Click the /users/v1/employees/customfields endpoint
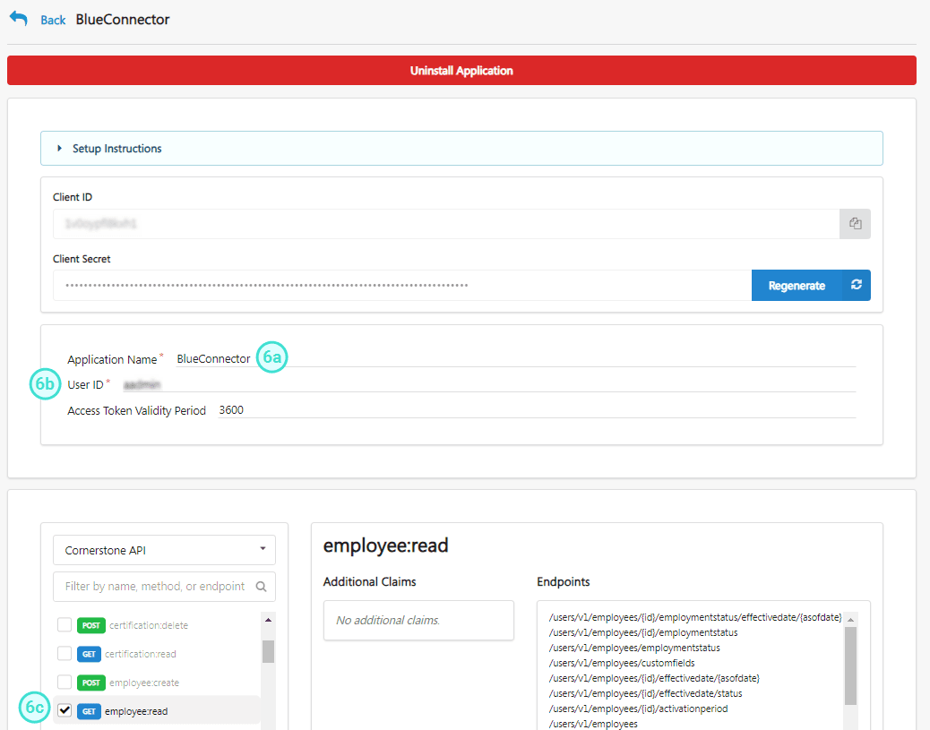 tap(622, 663)
